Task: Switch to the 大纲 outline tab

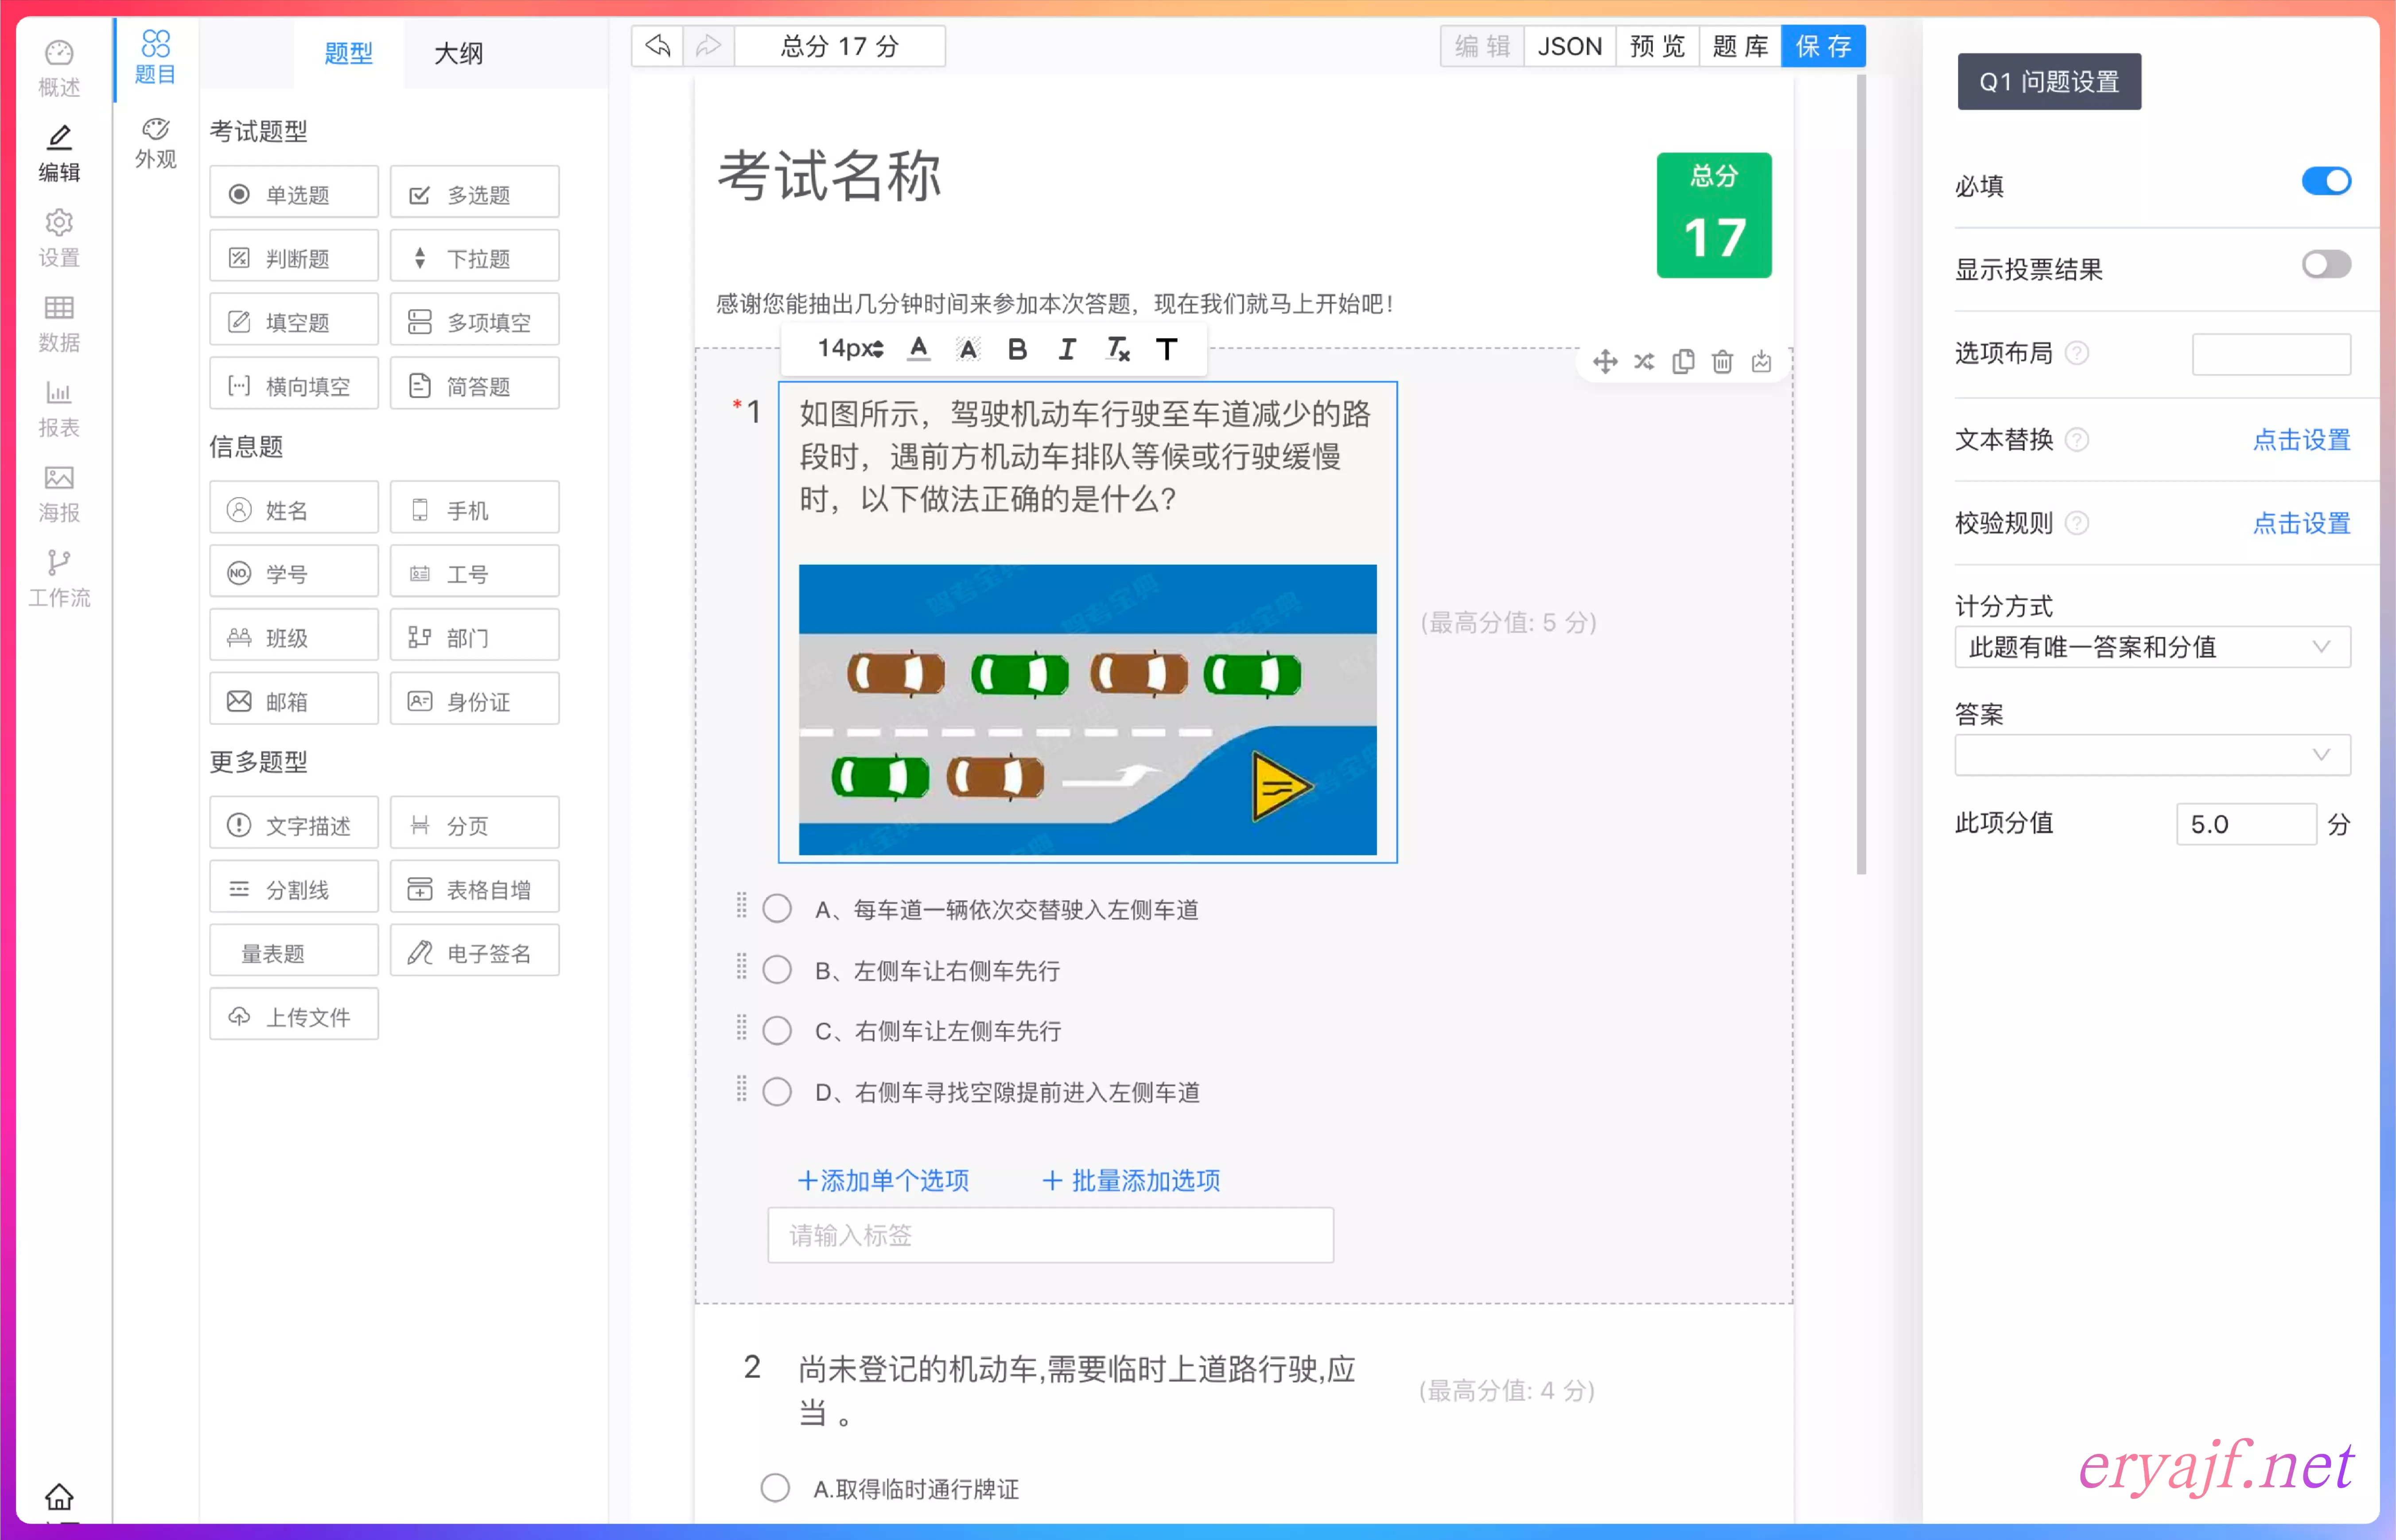Action: (458, 53)
